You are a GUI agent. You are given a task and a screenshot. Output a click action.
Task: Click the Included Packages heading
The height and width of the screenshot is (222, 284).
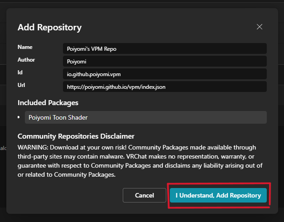(48, 103)
